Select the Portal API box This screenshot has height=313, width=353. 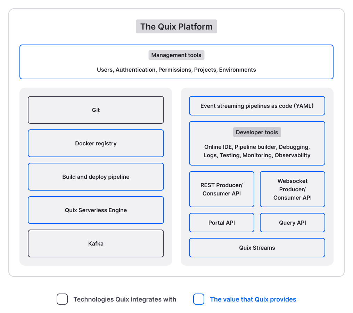[222, 223]
